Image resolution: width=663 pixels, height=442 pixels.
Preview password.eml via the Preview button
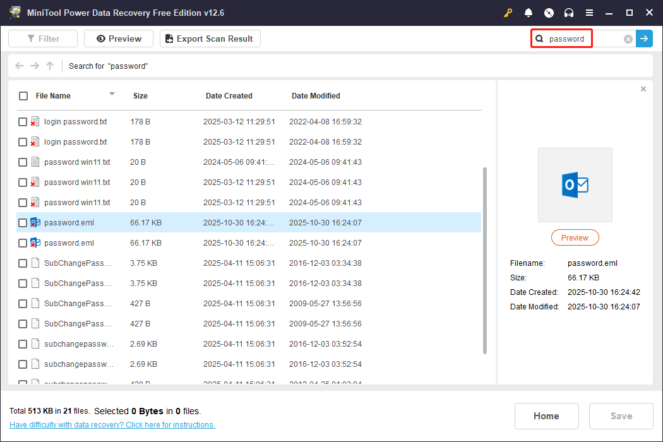pos(575,237)
